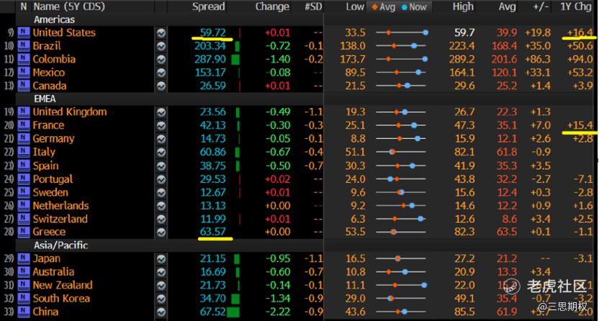Open the chart icon for France

point(161,125)
